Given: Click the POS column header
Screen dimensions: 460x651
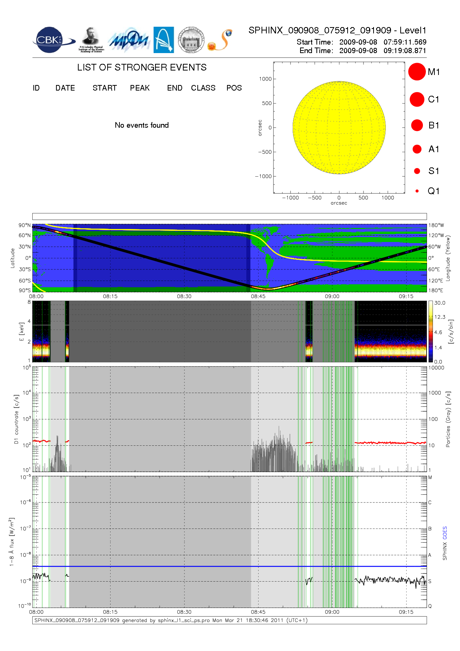Looking at the screenshot, I should pos(234,88).
